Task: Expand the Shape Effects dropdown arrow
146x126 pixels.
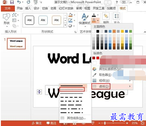Action: pos(74,26)
